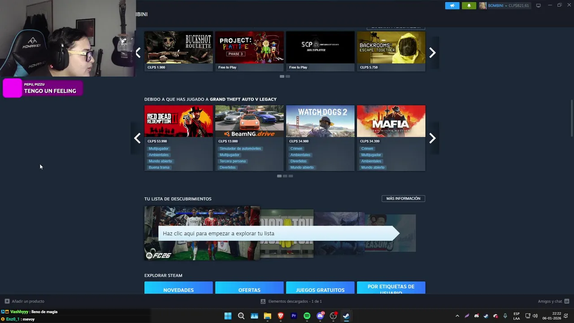Click the BOMBINI profile avatar
The width and height of the screenshot is (574, 323).
483,5
